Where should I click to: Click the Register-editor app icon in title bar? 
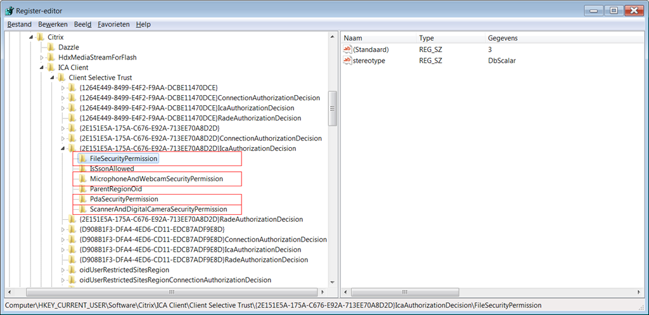[x=8, y=10]
